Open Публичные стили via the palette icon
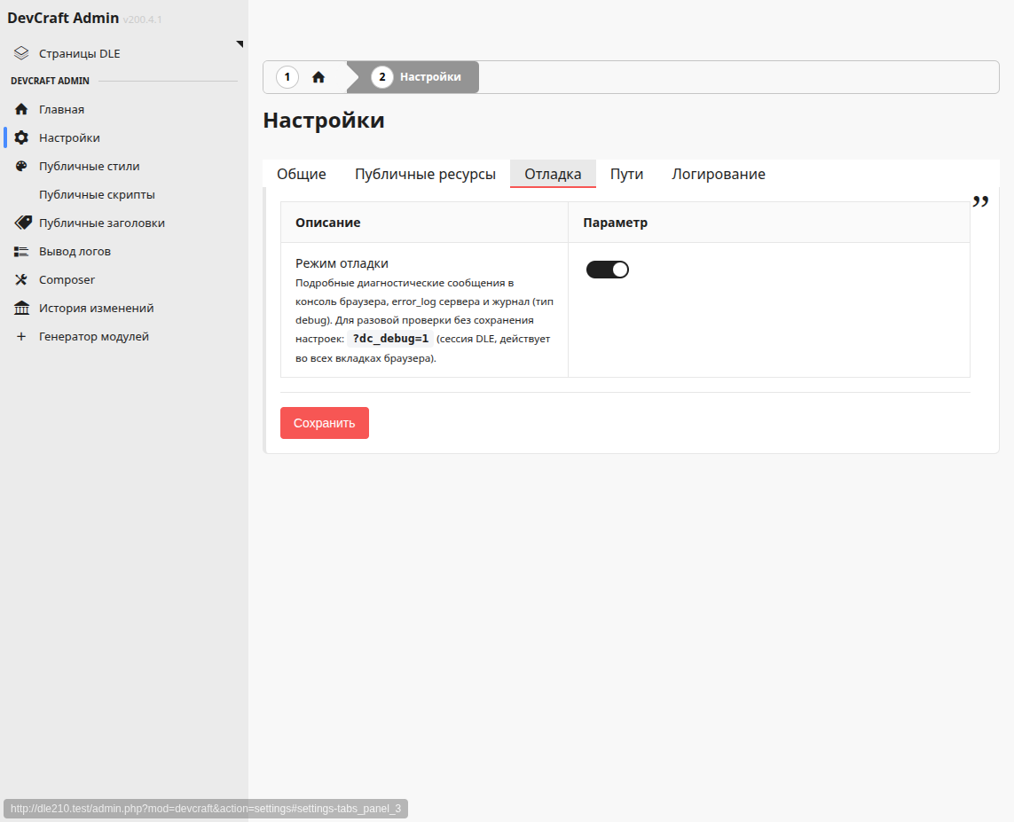Viewport: 1014px width, 822px height. (21, 166)
